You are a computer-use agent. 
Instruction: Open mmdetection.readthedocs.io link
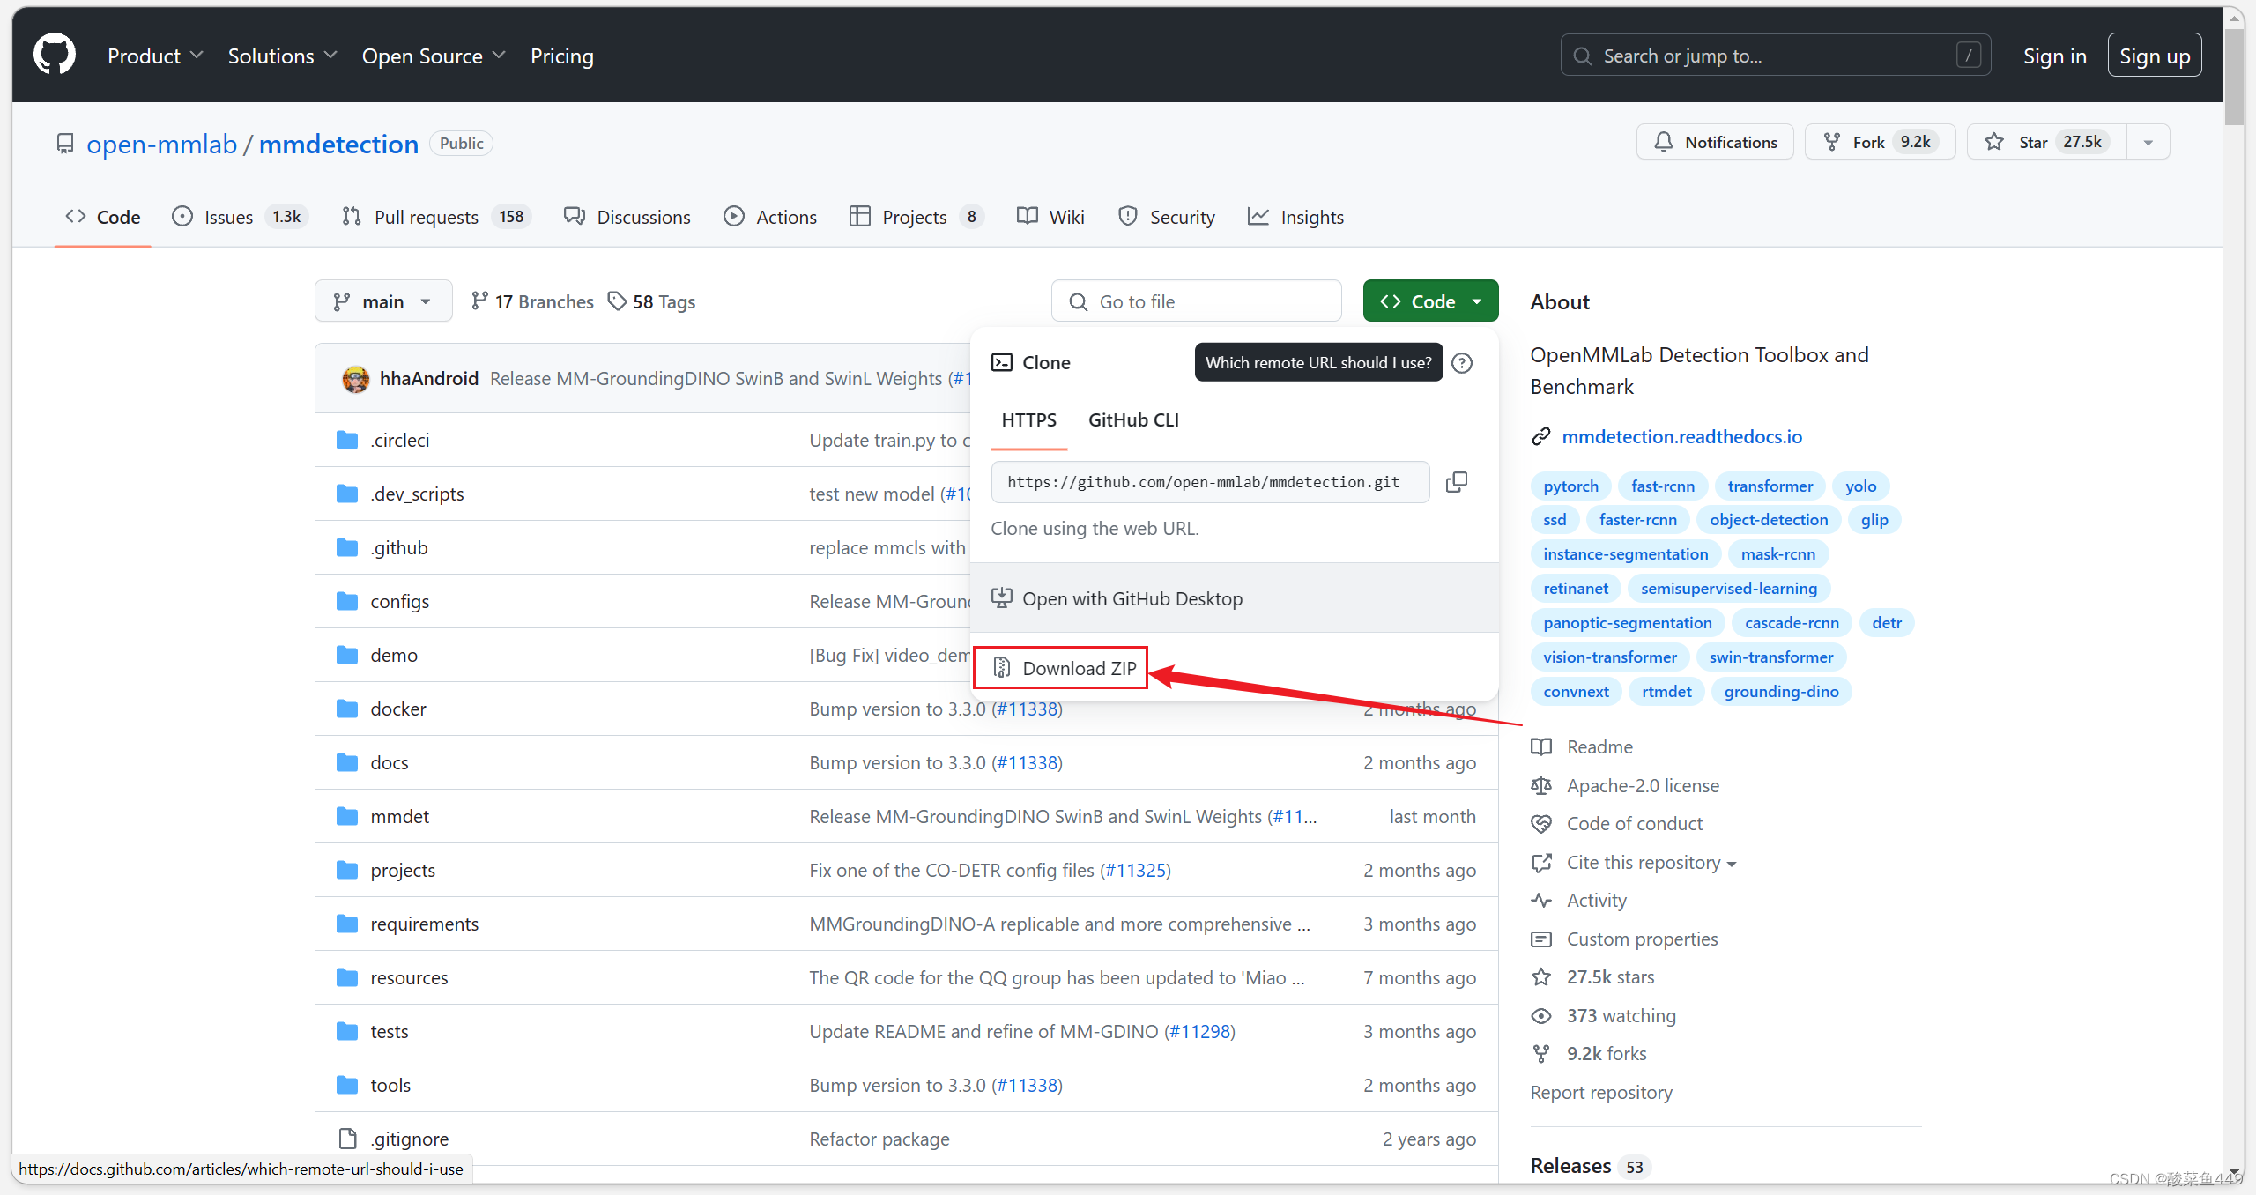[1681, 436]
